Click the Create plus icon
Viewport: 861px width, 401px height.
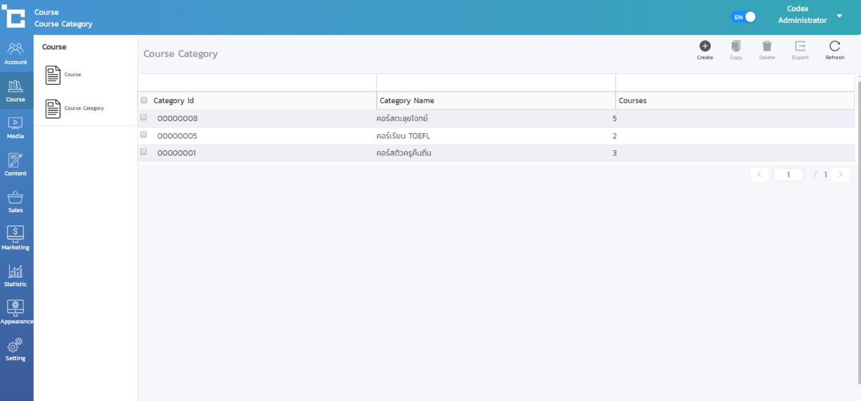[x=705, y=47]
